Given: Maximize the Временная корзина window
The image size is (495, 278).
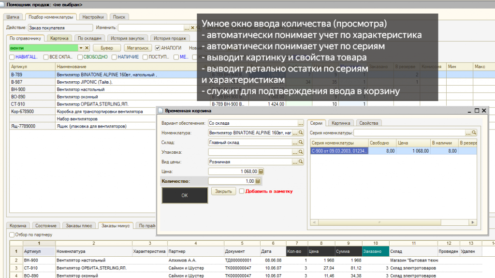Looking at the screenshot, I should [477, 111].
